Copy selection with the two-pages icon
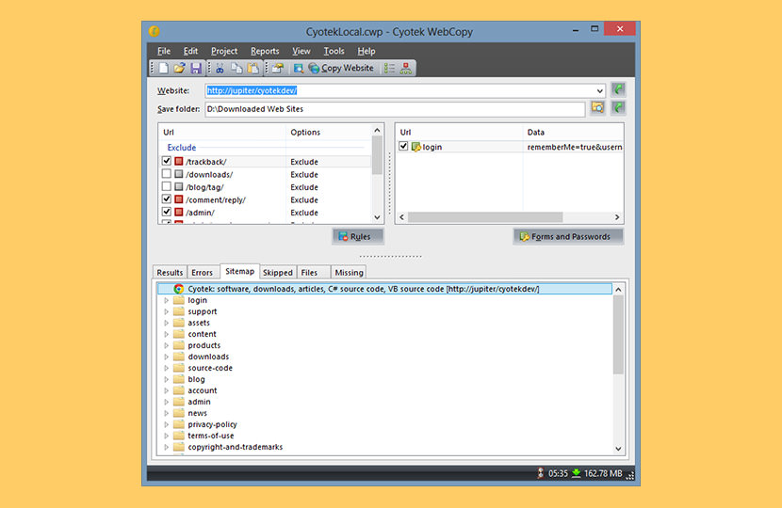 coord(236,69)
